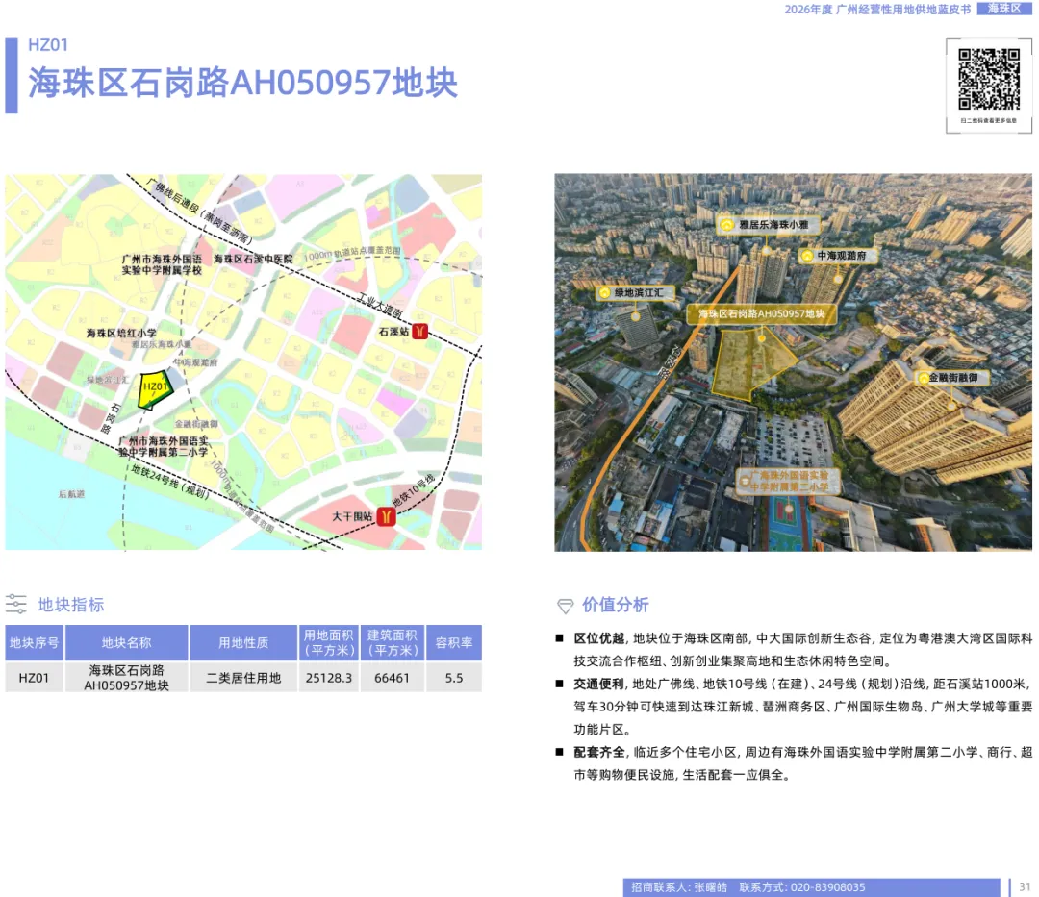This screenshot has width=1039, height=897.
Task: Click the 用地性质 table header
Action: (x=243, y=643)
